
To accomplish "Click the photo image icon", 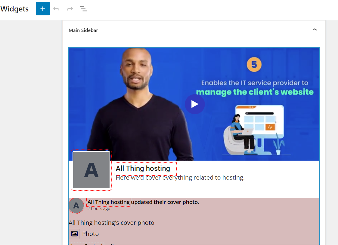I will tap(74, 234).
